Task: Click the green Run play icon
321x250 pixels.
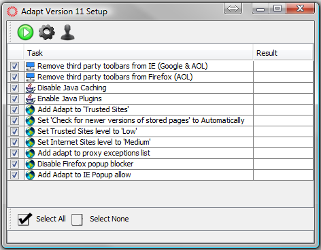Action: (x=25, y=33)
